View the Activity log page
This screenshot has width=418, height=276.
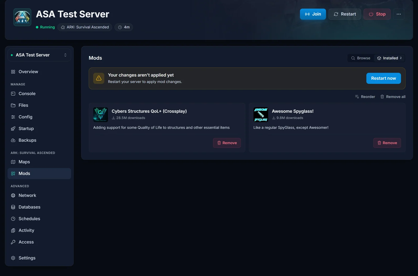coord(39,230)
